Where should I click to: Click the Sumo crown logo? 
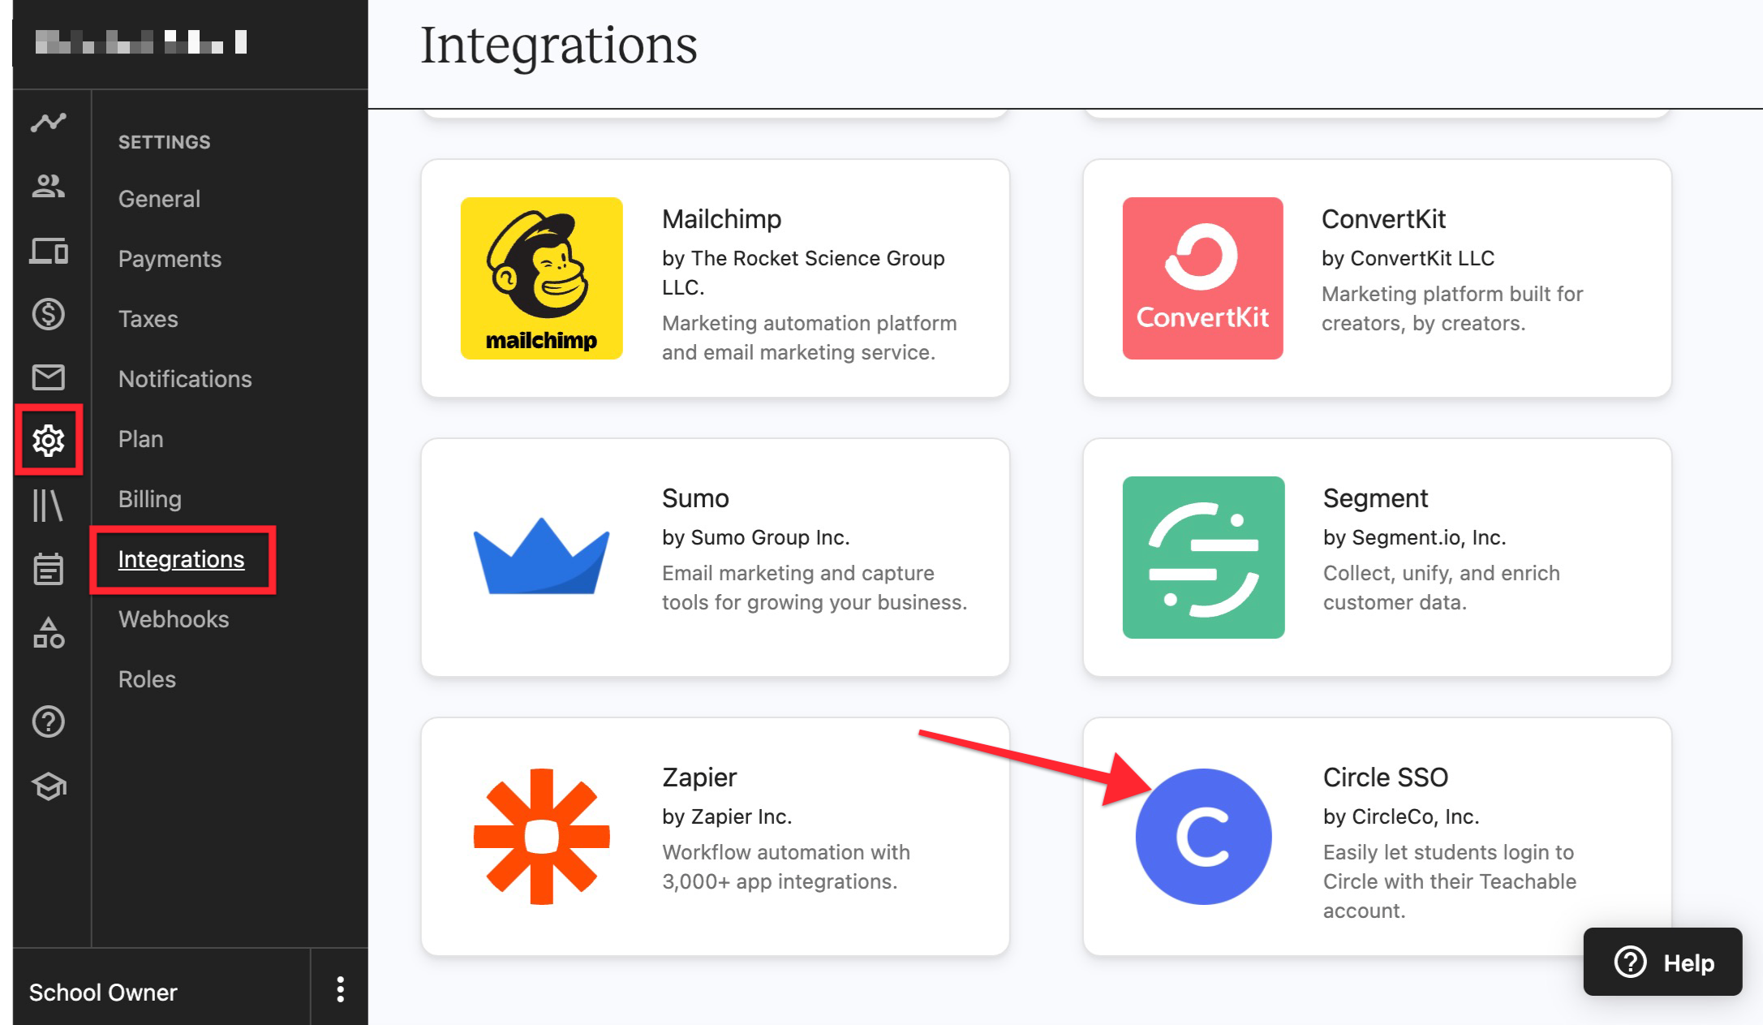(541, 557)
